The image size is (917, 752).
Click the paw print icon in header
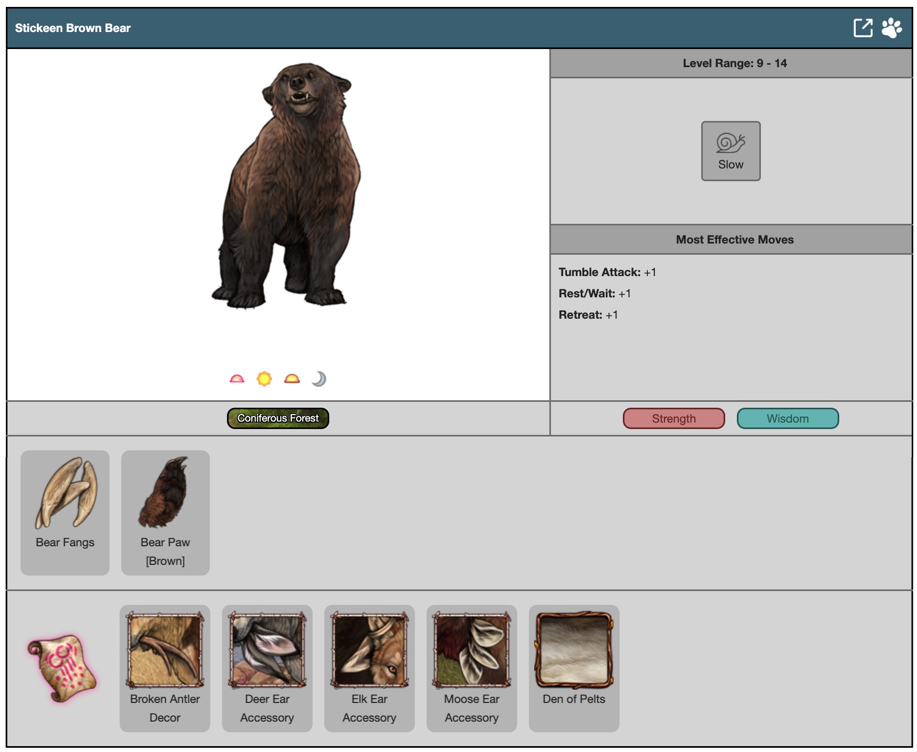coord(891,28)
